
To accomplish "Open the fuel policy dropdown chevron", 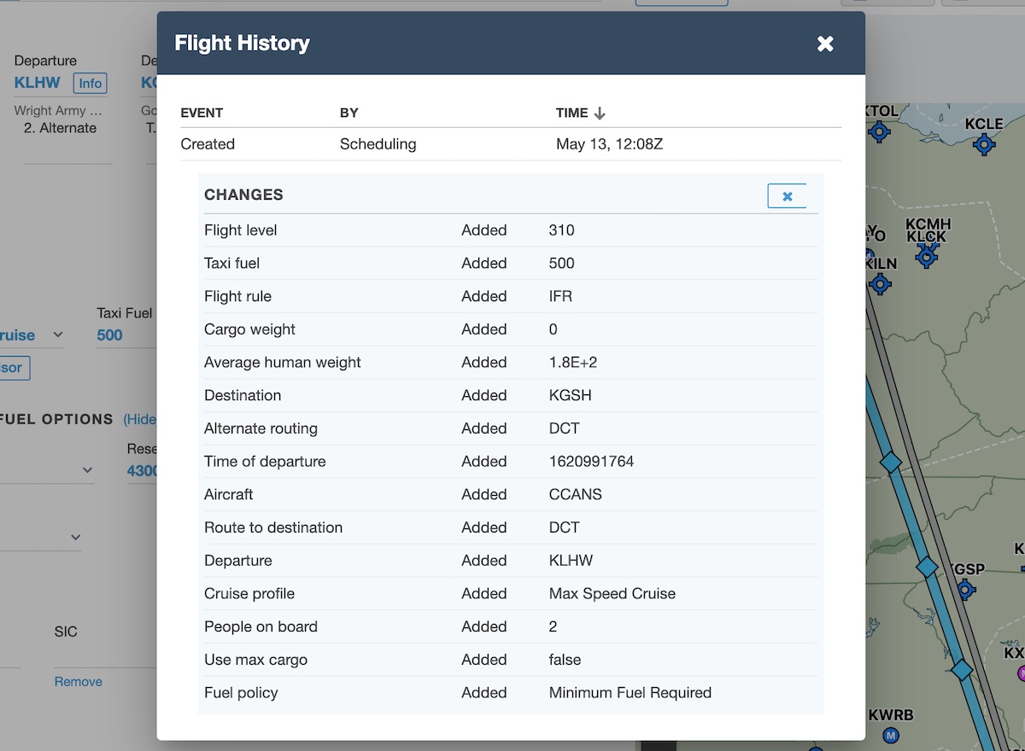I will coord(87,470).
